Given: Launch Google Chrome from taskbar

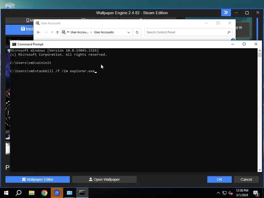Looking at the screenshot, I should (44, 193).
